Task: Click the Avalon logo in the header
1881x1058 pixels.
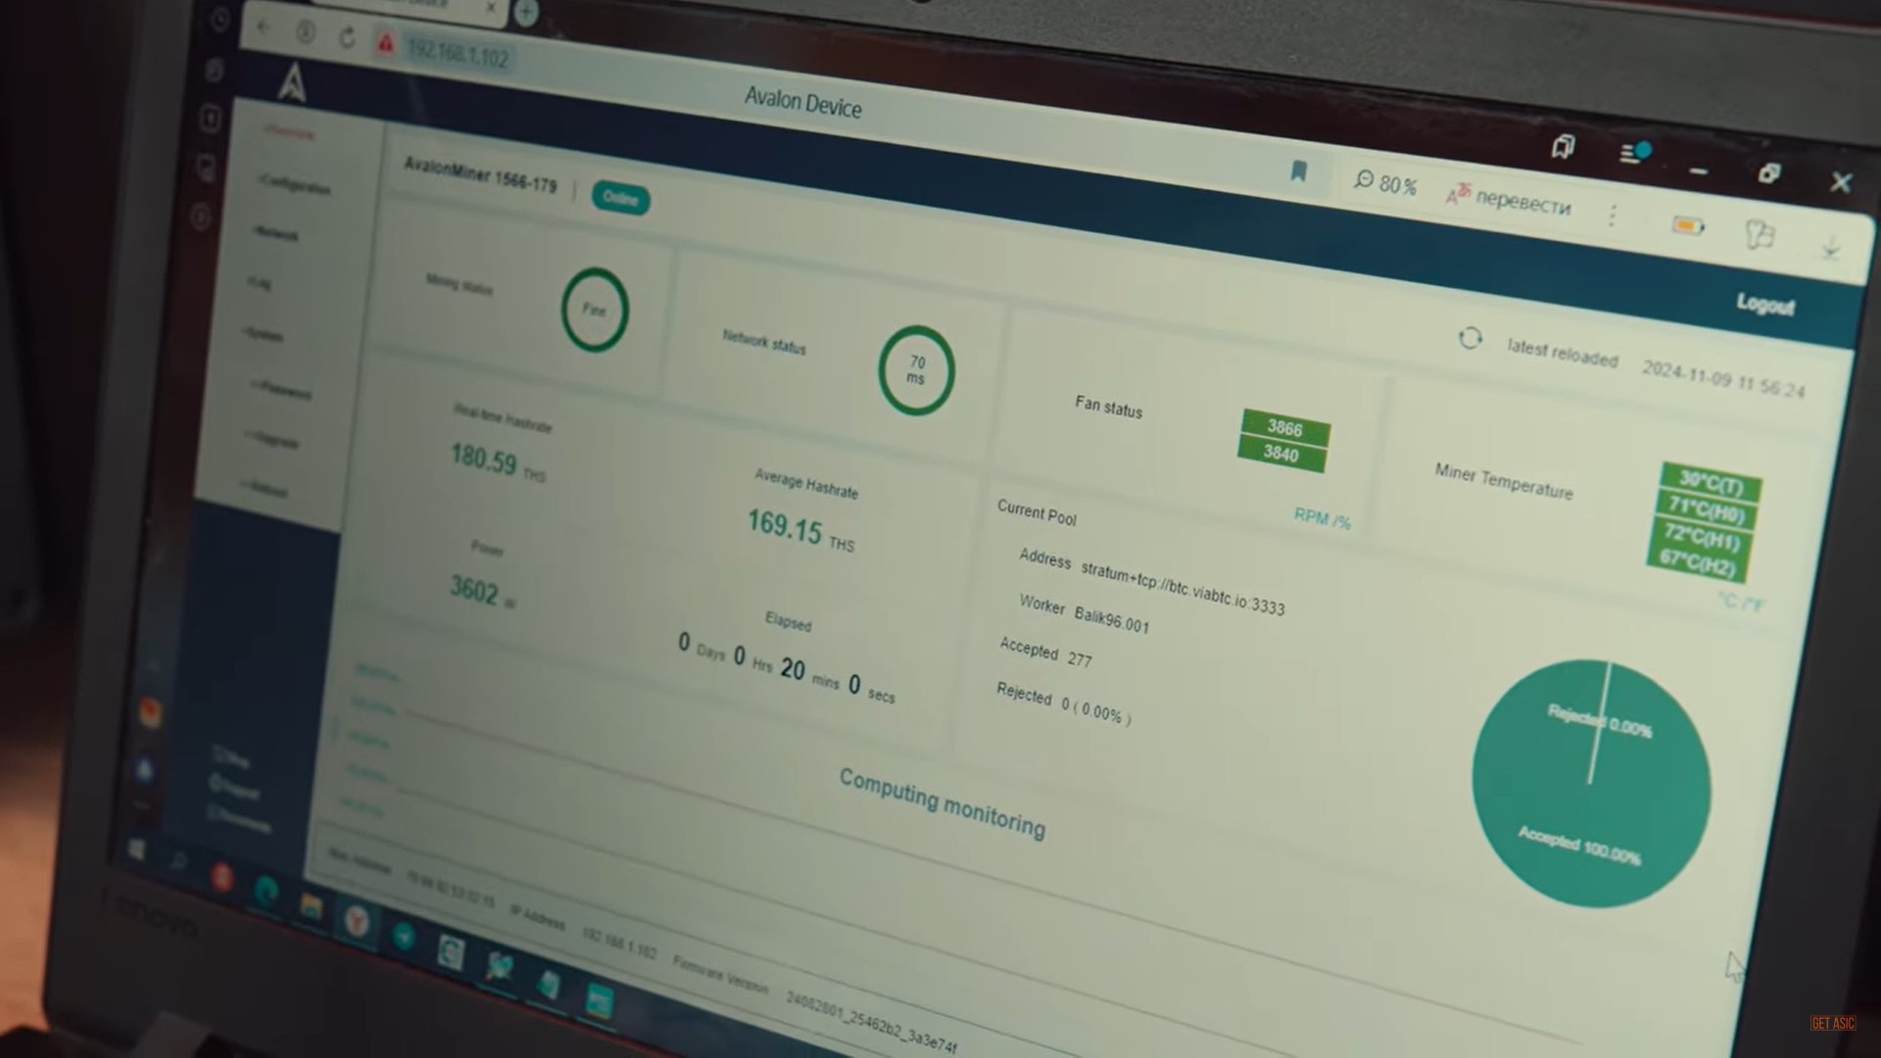Action: pyautogui.click(x=292, y=82)
